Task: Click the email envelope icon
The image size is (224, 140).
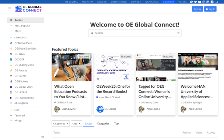Action: point(216,2)
